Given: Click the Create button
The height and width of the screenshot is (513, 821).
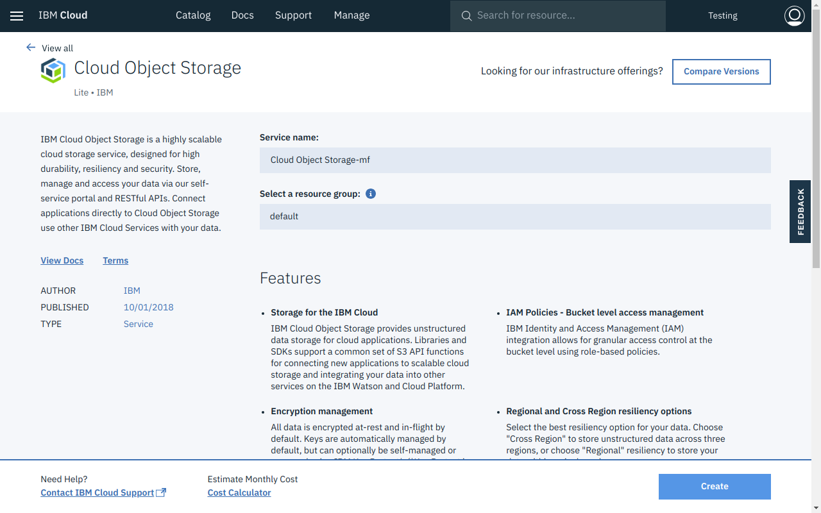Looking at the screenshot, I should pos(714,487).
